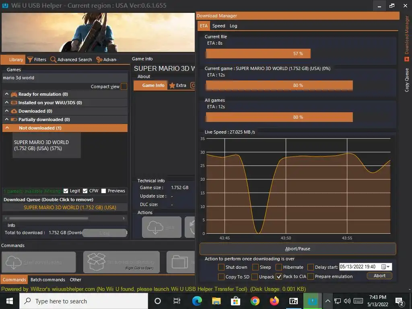Switch to Batch commands tab
This screenshot has width=412, height=309.
pyautogui.click(x=47, y=280)
